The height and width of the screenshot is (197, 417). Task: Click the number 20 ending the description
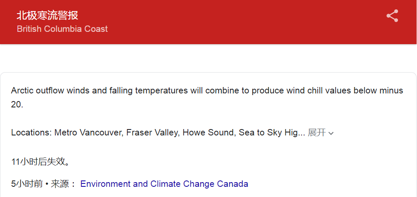click(17, 104)
